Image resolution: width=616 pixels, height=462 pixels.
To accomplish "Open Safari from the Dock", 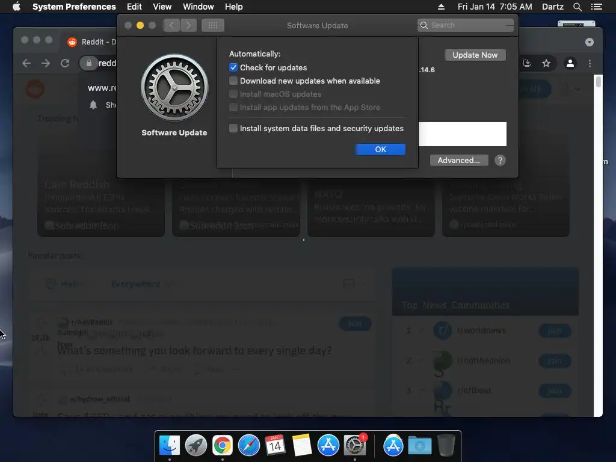I will (248, 445).
